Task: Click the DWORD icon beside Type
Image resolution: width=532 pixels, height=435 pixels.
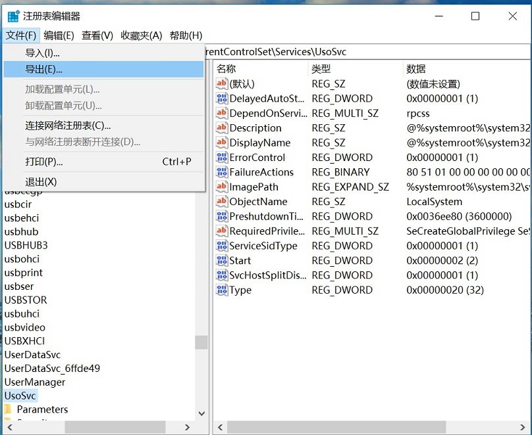Action: point(223,290)
